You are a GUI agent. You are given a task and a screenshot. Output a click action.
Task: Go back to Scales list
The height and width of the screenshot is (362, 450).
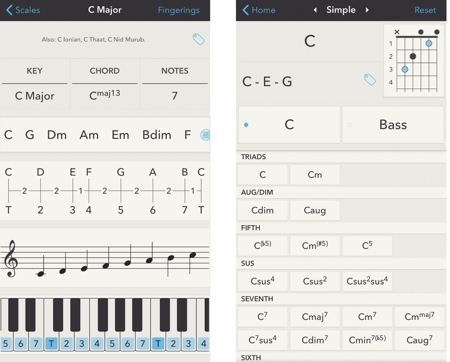click(23, 10)
